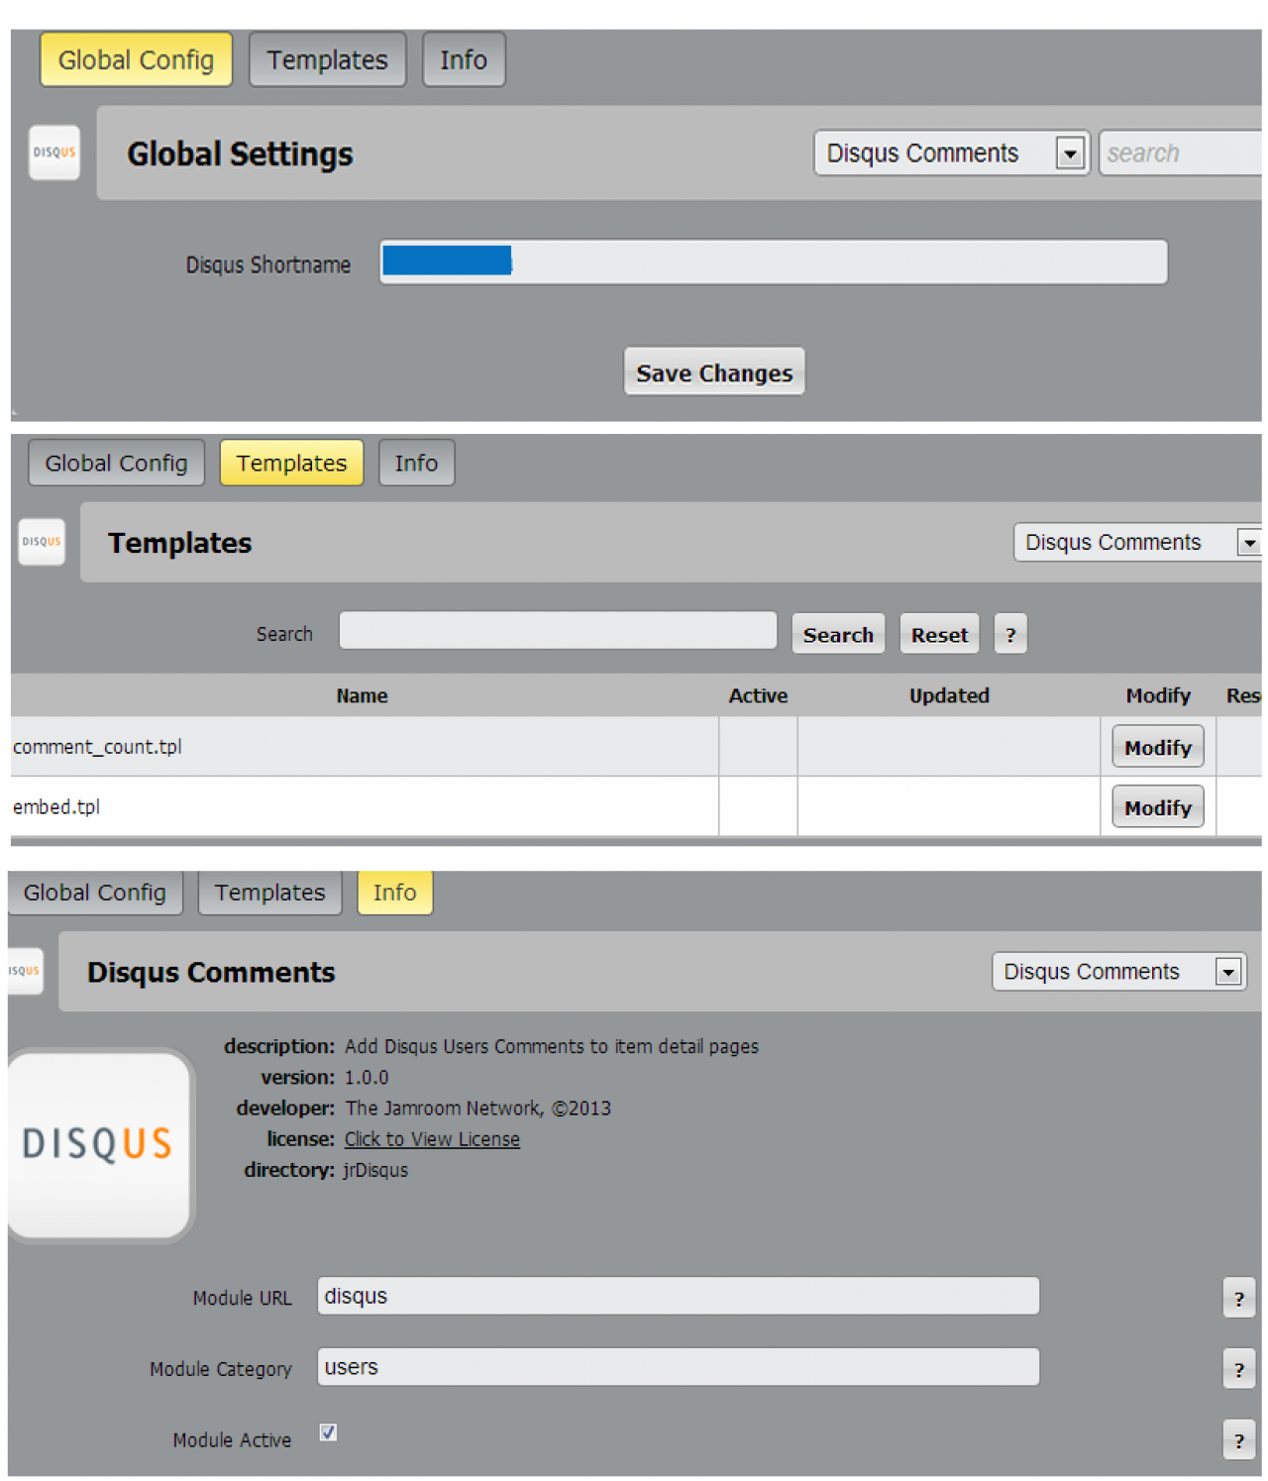Viewport: 1268px width, 1481px height.
Task: Click the Reset button in template search
Action: [939, 635]
